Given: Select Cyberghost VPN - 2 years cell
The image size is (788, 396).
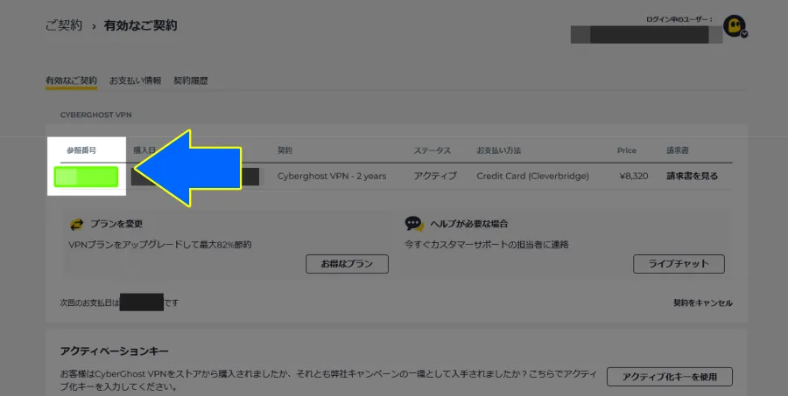Looking at the screenshot, I should click(332, 177).
